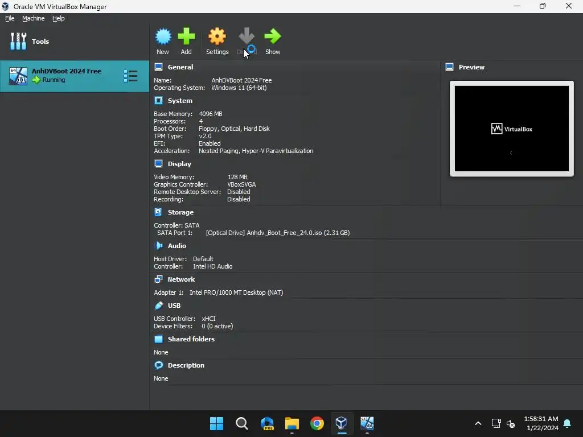
Task: Open Settings via the orange gear icon
Action: pyautogui.click(x=217, y=36)
